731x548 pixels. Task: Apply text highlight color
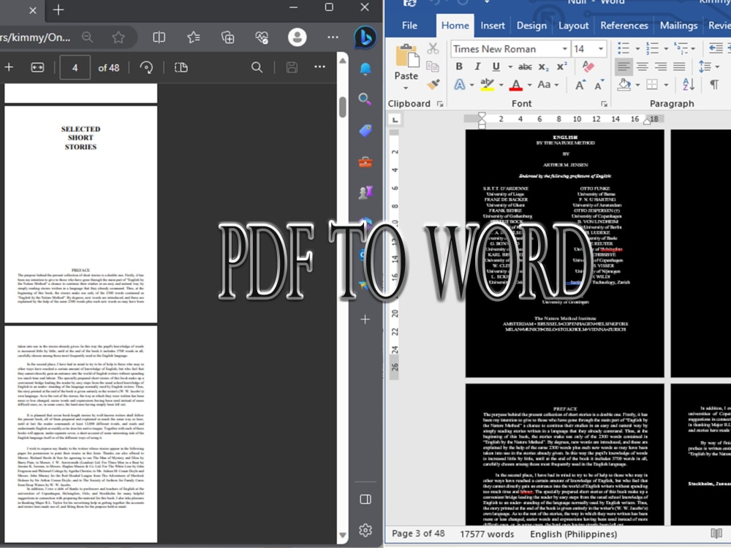pos(487,84)
